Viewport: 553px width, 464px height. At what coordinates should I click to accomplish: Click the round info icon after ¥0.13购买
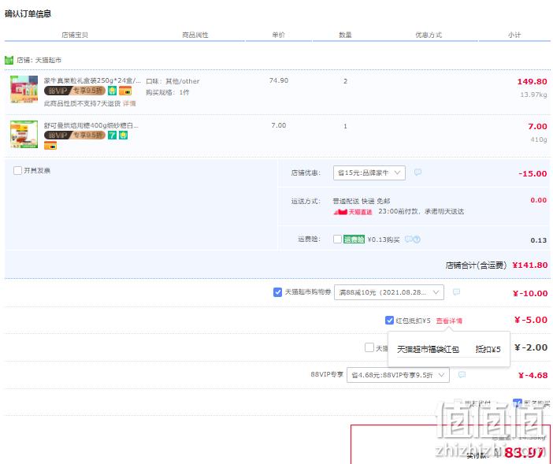point(417,239)
